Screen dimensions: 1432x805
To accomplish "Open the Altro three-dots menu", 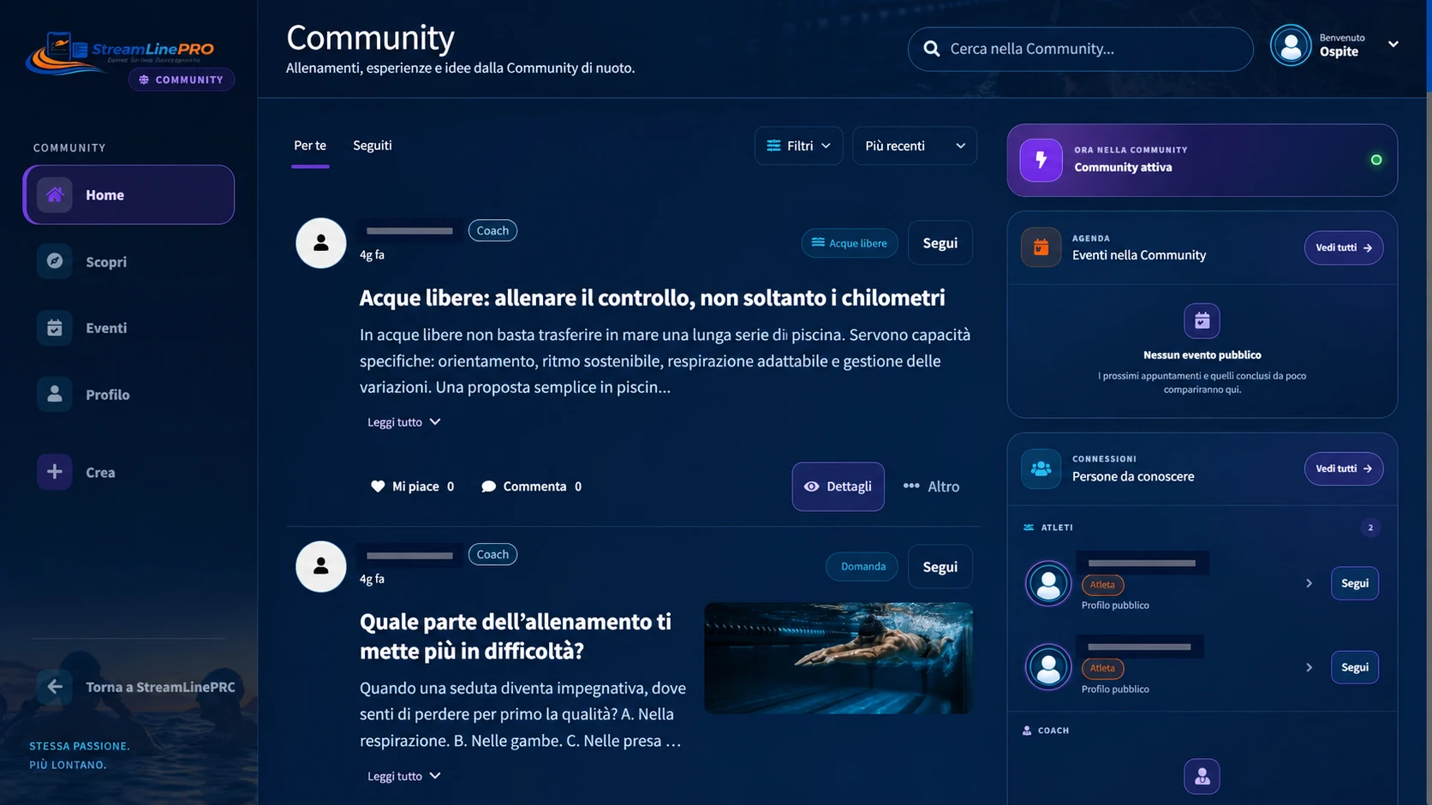I will pos(911,486).
